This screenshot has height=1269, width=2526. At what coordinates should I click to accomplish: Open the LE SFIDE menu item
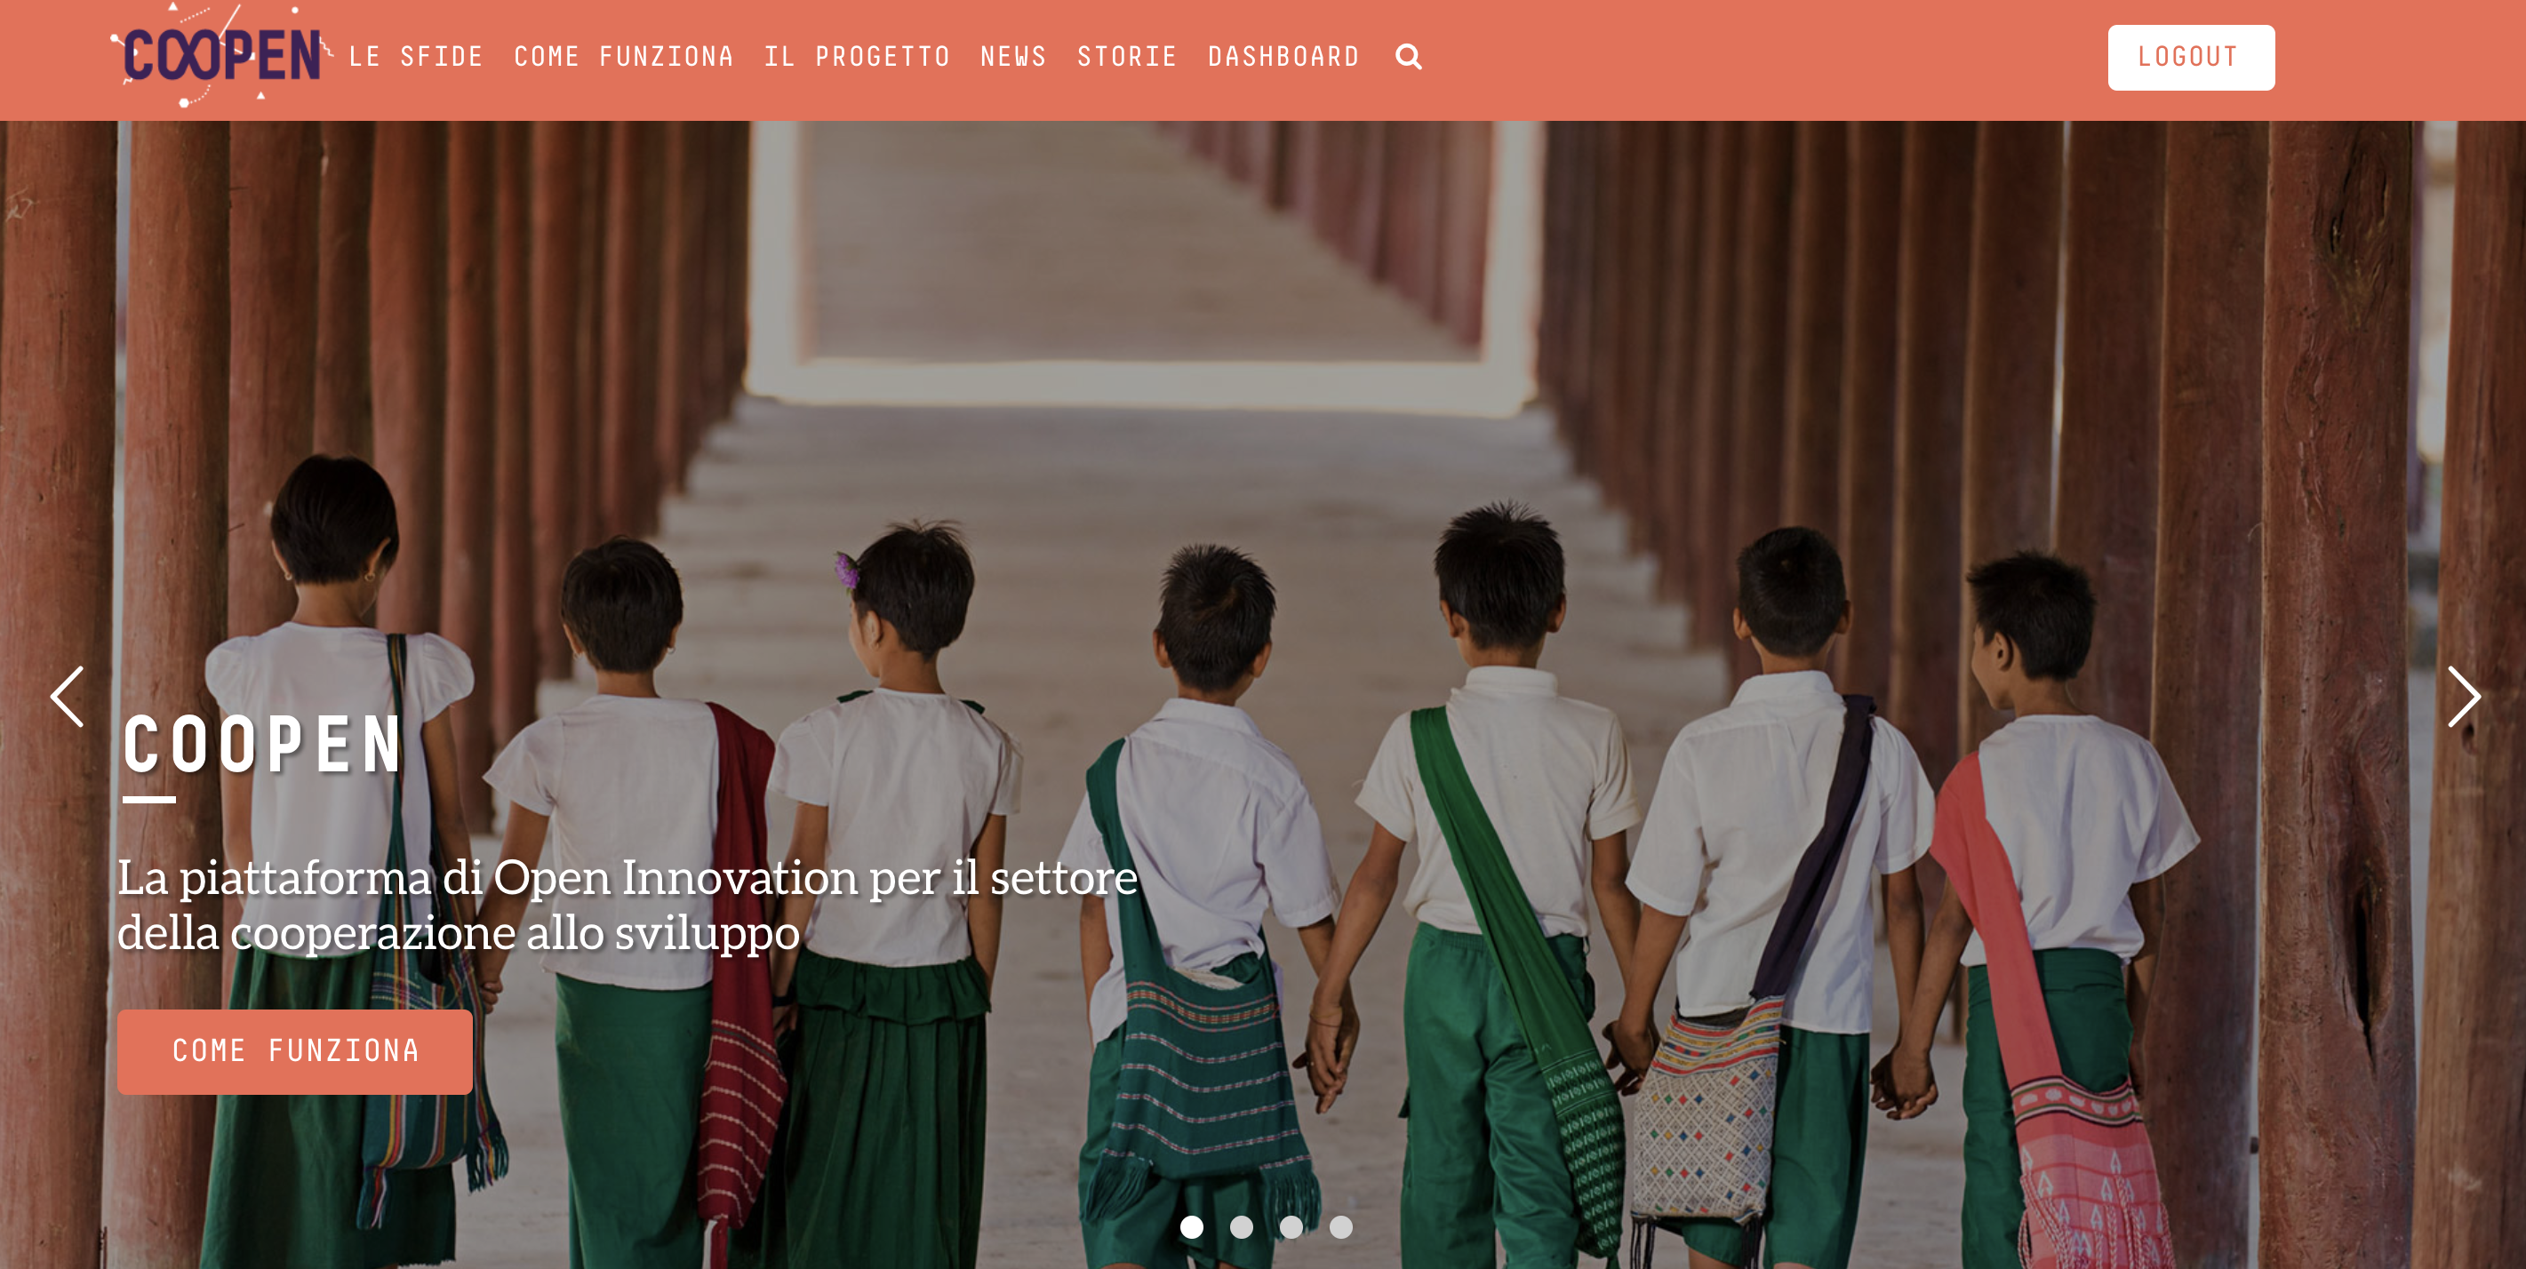click(416, 57)
